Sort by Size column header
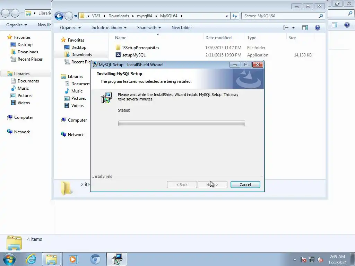 (292, 38)
